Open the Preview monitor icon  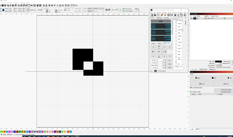[34, 5]
